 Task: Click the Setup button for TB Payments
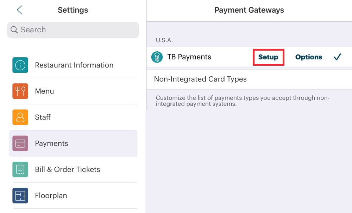[268, 57]
